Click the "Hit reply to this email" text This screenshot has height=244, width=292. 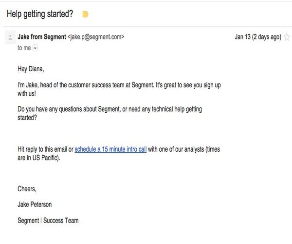[42, 149]
